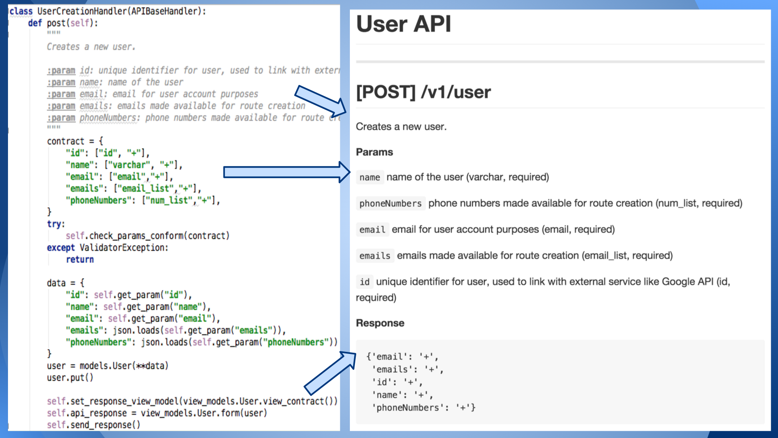Viewport: 778px width, 438px height.
Task: Click ':param name: name of the user' line
Action: tap(115, 82)
